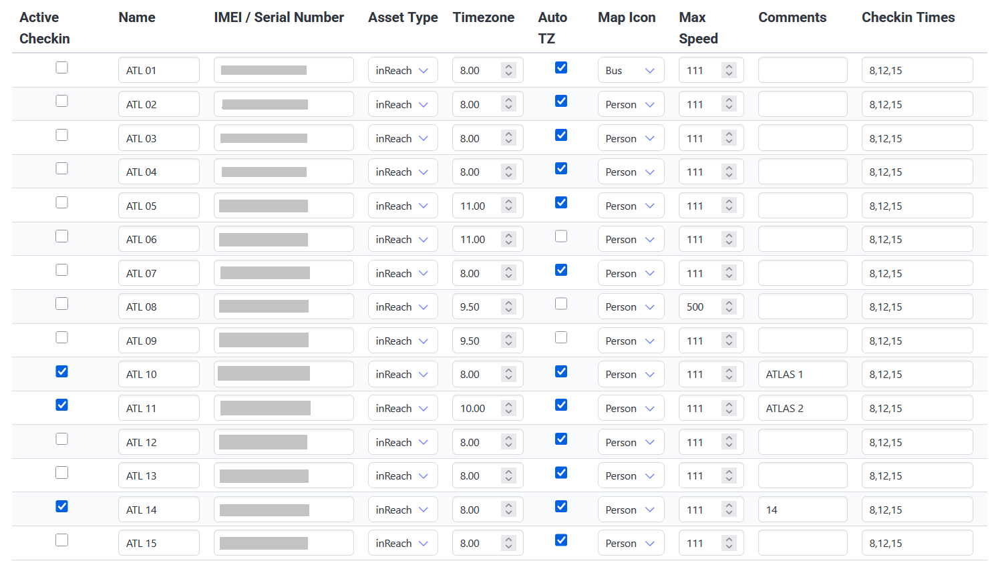Increase the timezone value for ATL 01
Viewport: 1000px width, 561px height.
[508, 67]
